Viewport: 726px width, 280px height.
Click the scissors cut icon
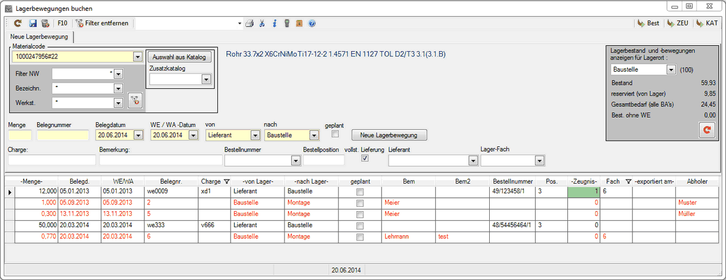tap(262, 24)
